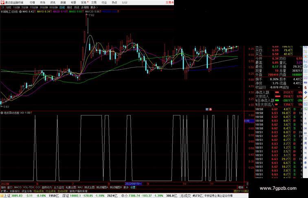Image resolution: width=308 pixels, height=198 pixels.
Task: Click the 图文F10 button
Action: point(239,191)
